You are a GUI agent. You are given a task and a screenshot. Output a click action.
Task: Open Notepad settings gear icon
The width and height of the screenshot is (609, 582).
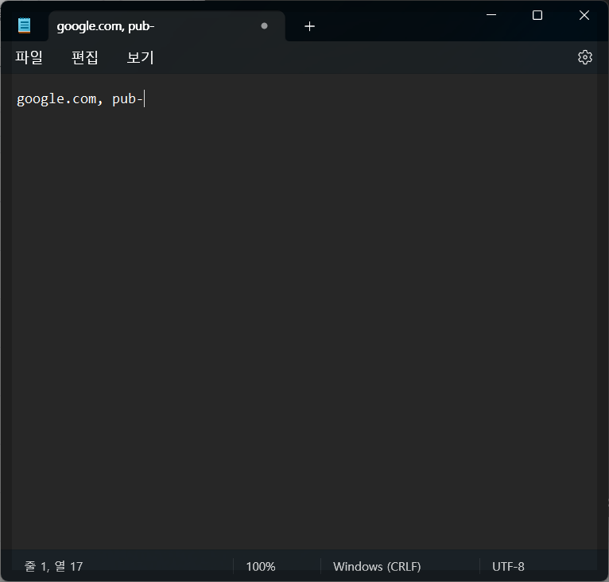click(x=585, y=57)
